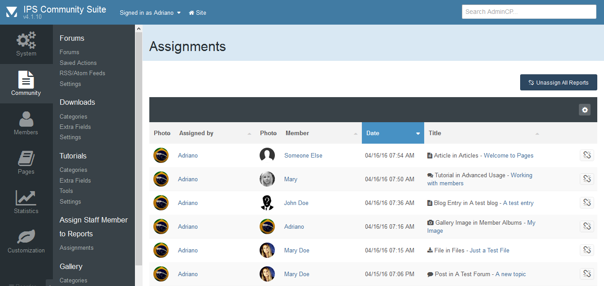Open RSS/Atom Feeds menu item
This screenshot has width=604, height=286.
tap(83, 73)
